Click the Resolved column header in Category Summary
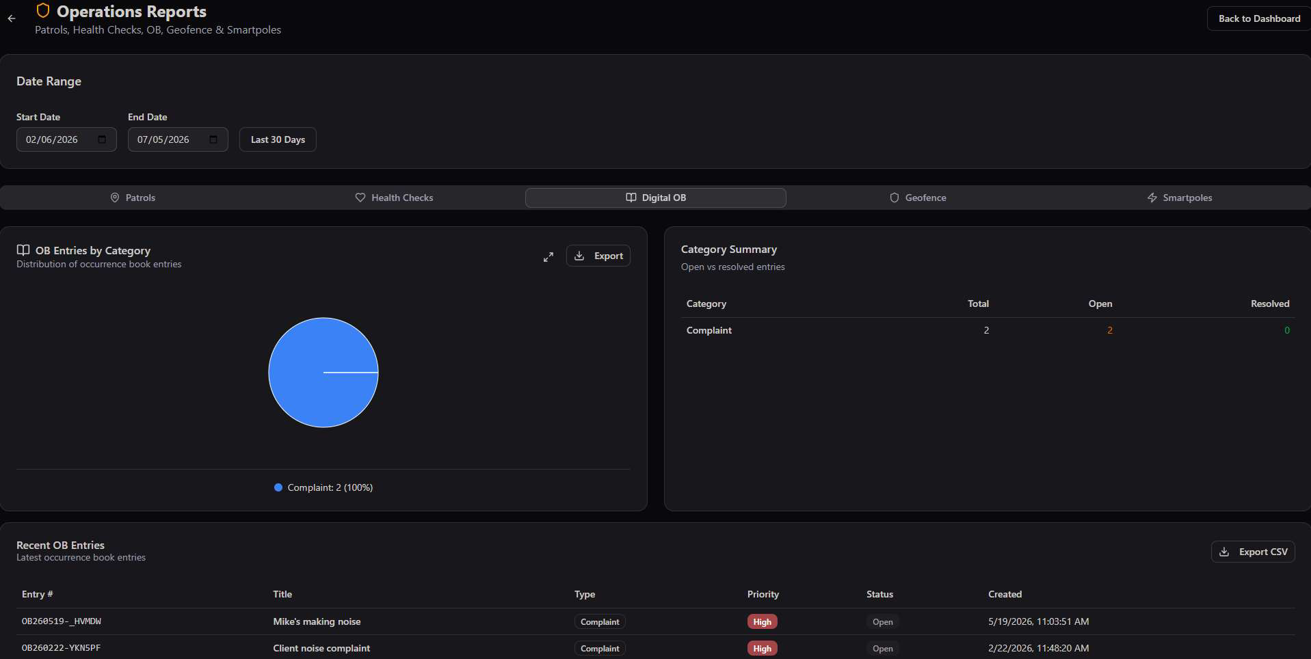 tap(1270, 304)
